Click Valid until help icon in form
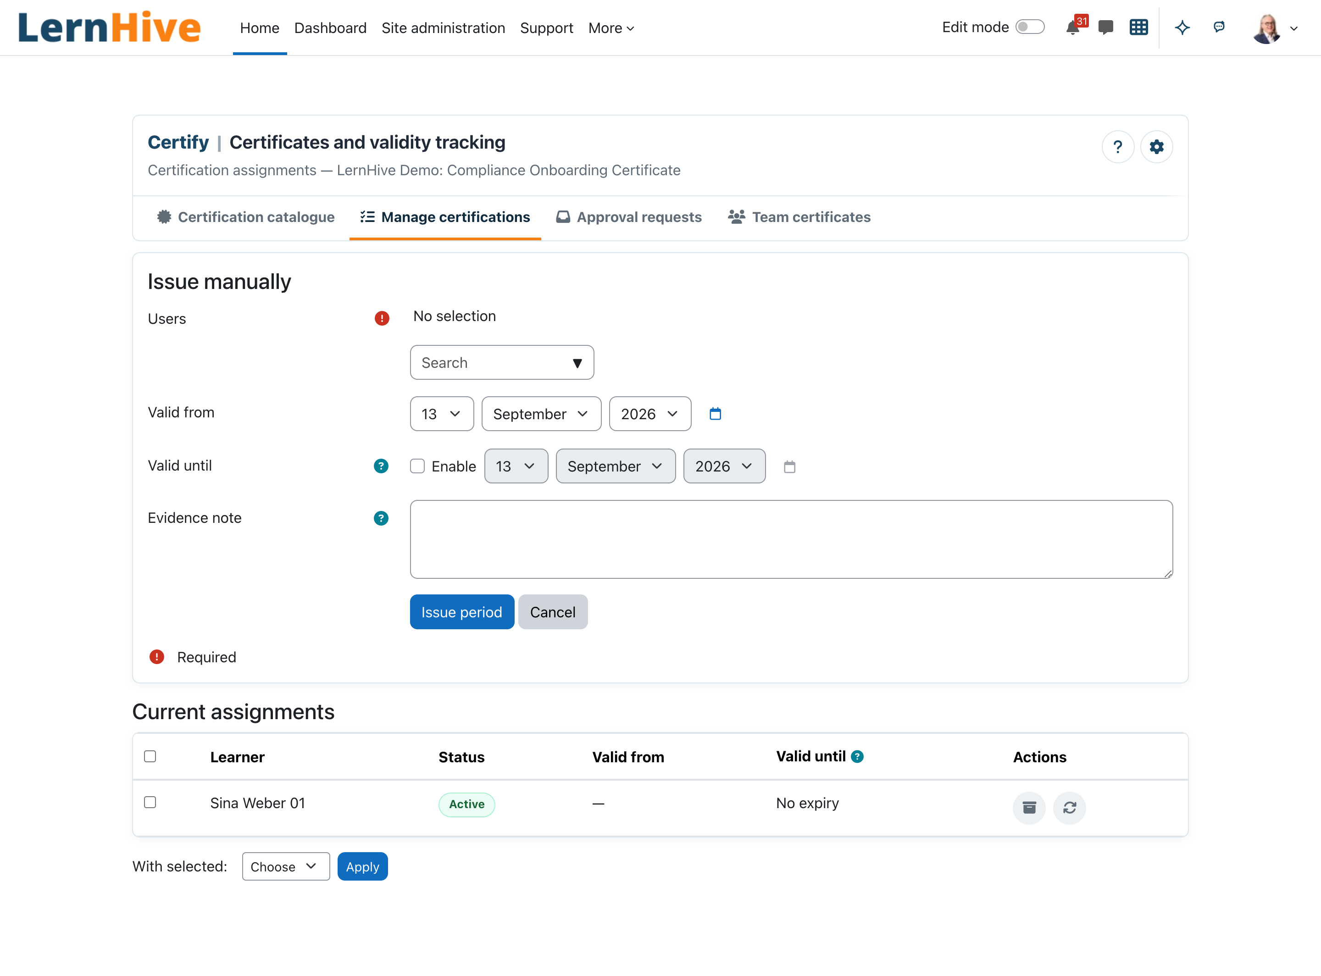 [381, 466]
